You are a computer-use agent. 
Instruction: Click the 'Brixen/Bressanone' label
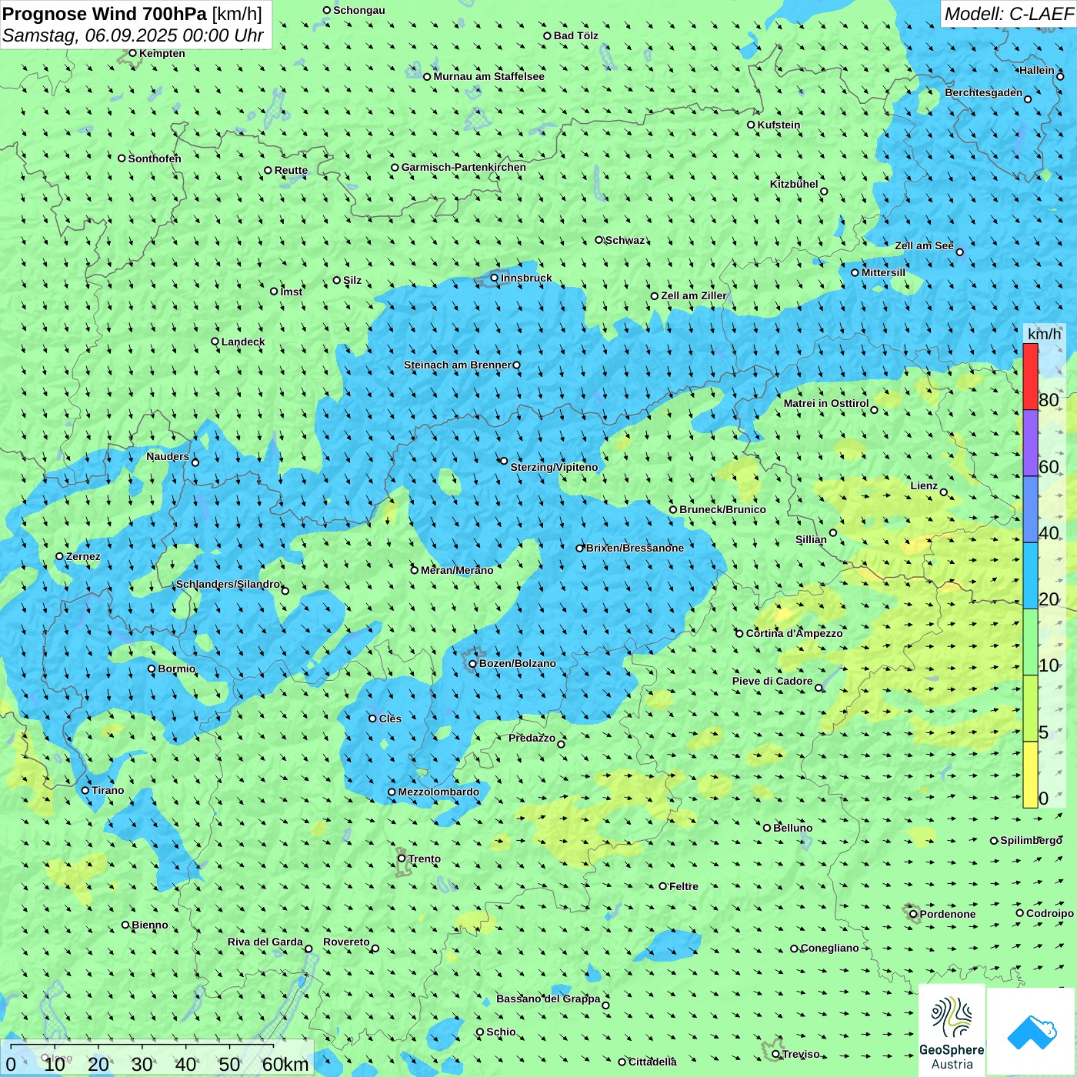pyautogui.click(x=635, y=548)
